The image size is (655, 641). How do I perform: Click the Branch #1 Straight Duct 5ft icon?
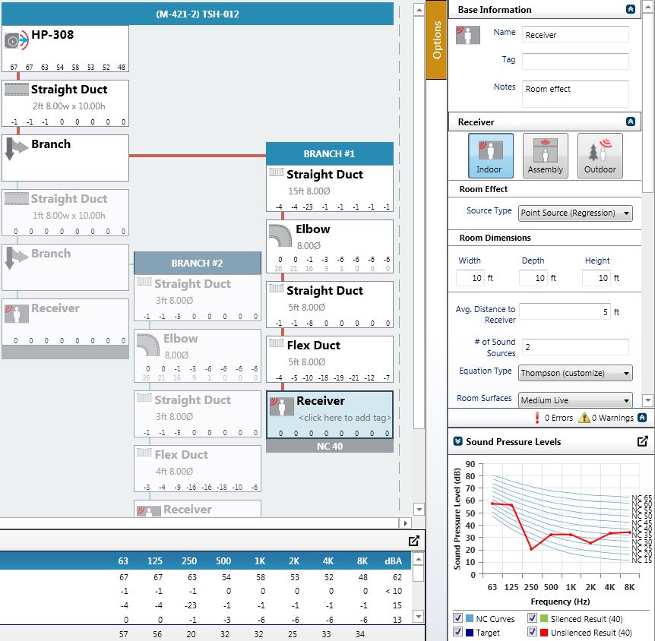(276, 288)
